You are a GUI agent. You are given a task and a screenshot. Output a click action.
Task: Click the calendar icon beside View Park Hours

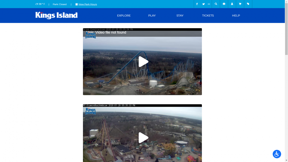click(x=76, y=4)
